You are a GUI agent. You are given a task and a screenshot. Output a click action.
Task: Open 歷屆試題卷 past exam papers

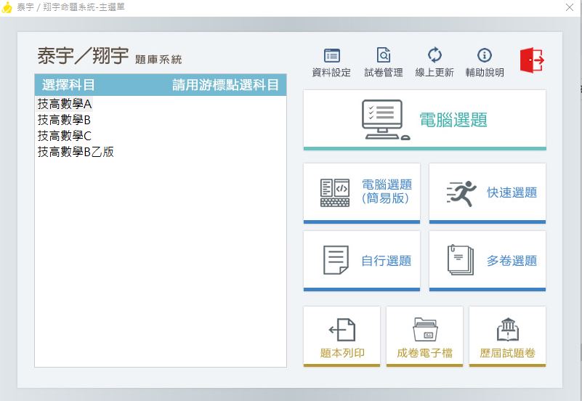(x=507, y=336)
